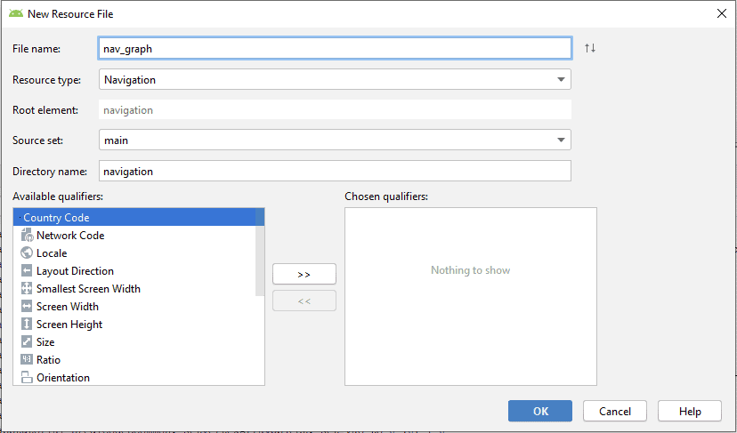Click the Screen Width icon
This screenshot has height=433, width=737.
[27, 307]
